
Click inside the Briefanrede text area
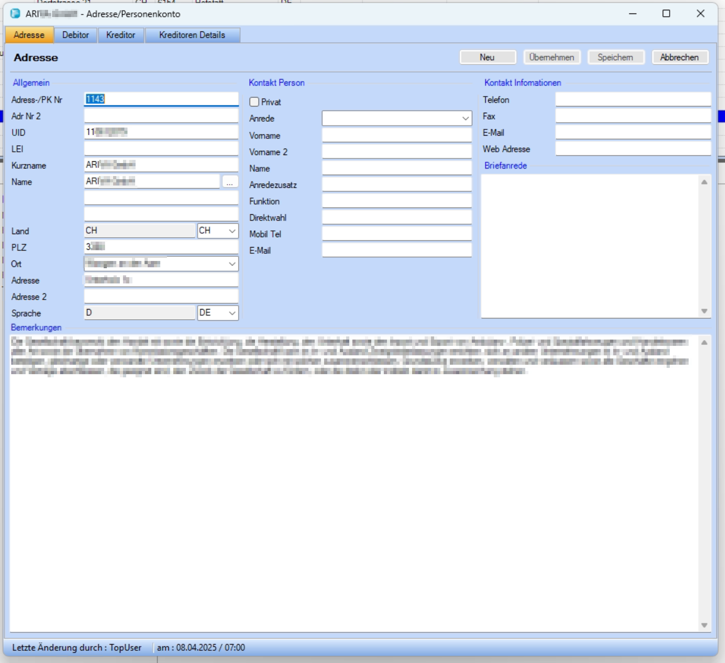coord(590,246)
